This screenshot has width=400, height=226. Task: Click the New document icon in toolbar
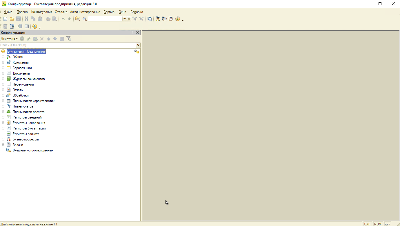[x=5, y=19]
